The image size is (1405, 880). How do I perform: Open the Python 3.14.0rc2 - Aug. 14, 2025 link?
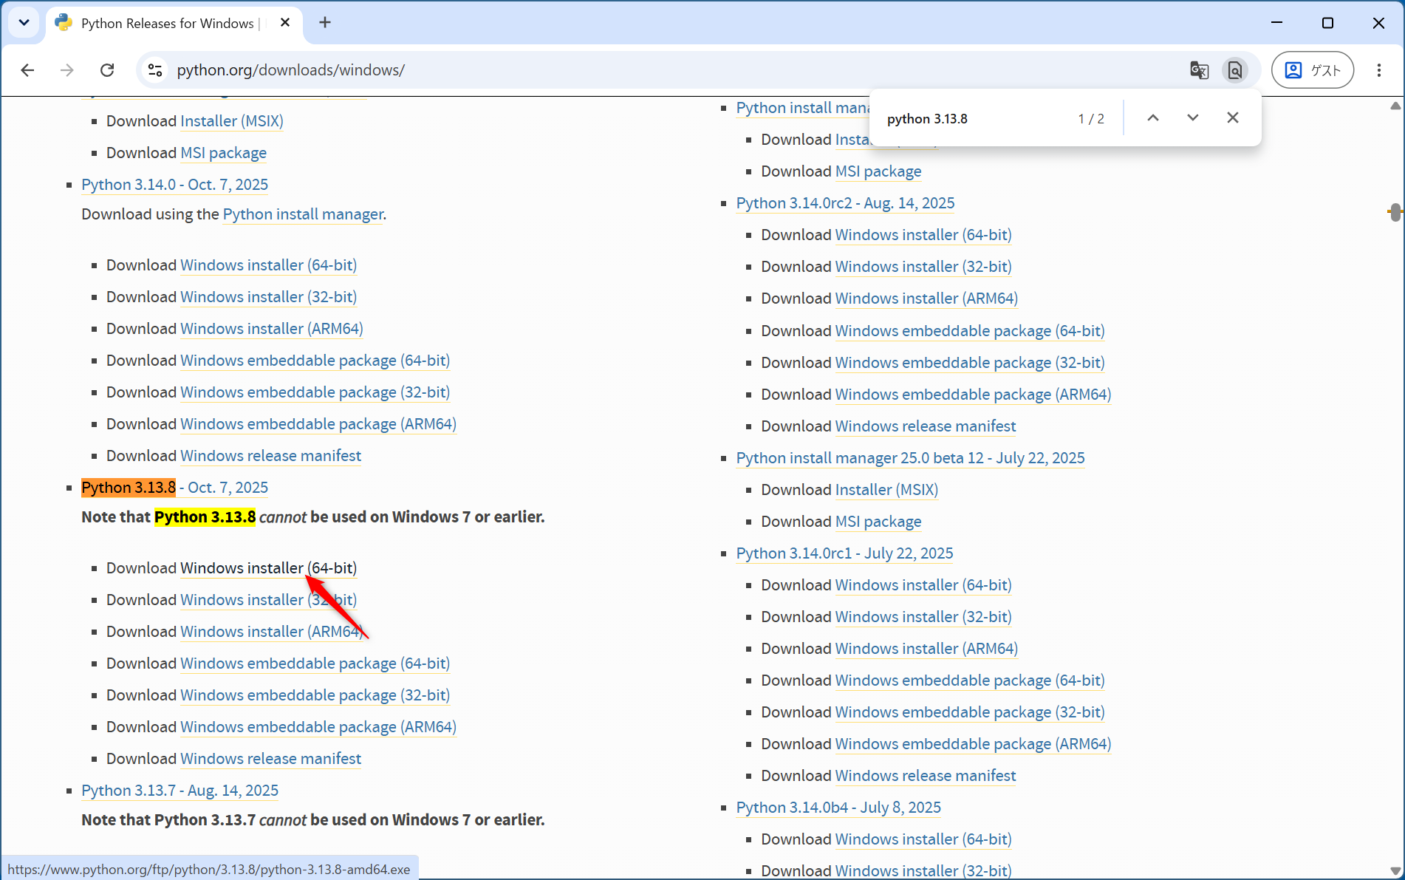845,203
